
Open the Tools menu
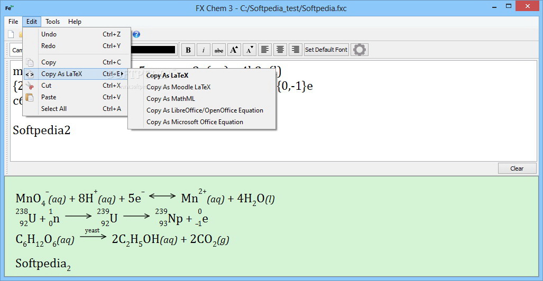coord(53,22)
